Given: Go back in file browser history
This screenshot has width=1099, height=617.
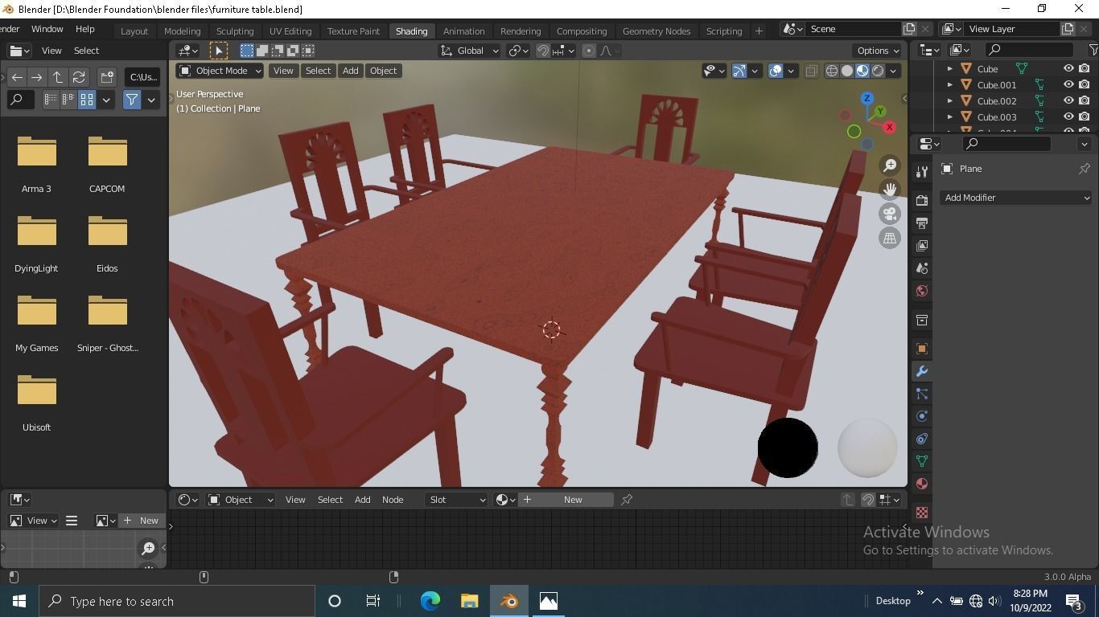Looking at the screenshot, I should pos(17,77).
